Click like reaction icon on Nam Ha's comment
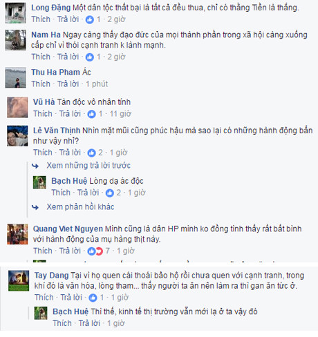318x337 pixels. pos(90,57)
